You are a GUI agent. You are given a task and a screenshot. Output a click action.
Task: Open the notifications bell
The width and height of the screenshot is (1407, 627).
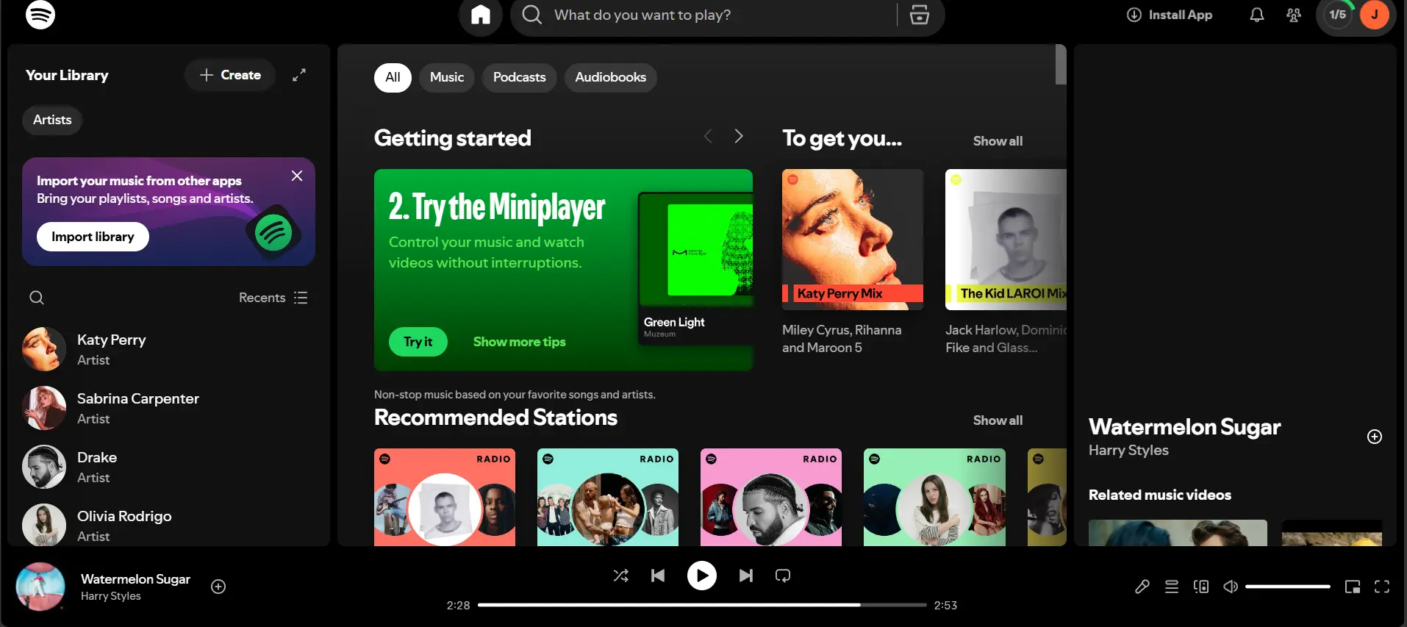click(x=1257, y=15)
